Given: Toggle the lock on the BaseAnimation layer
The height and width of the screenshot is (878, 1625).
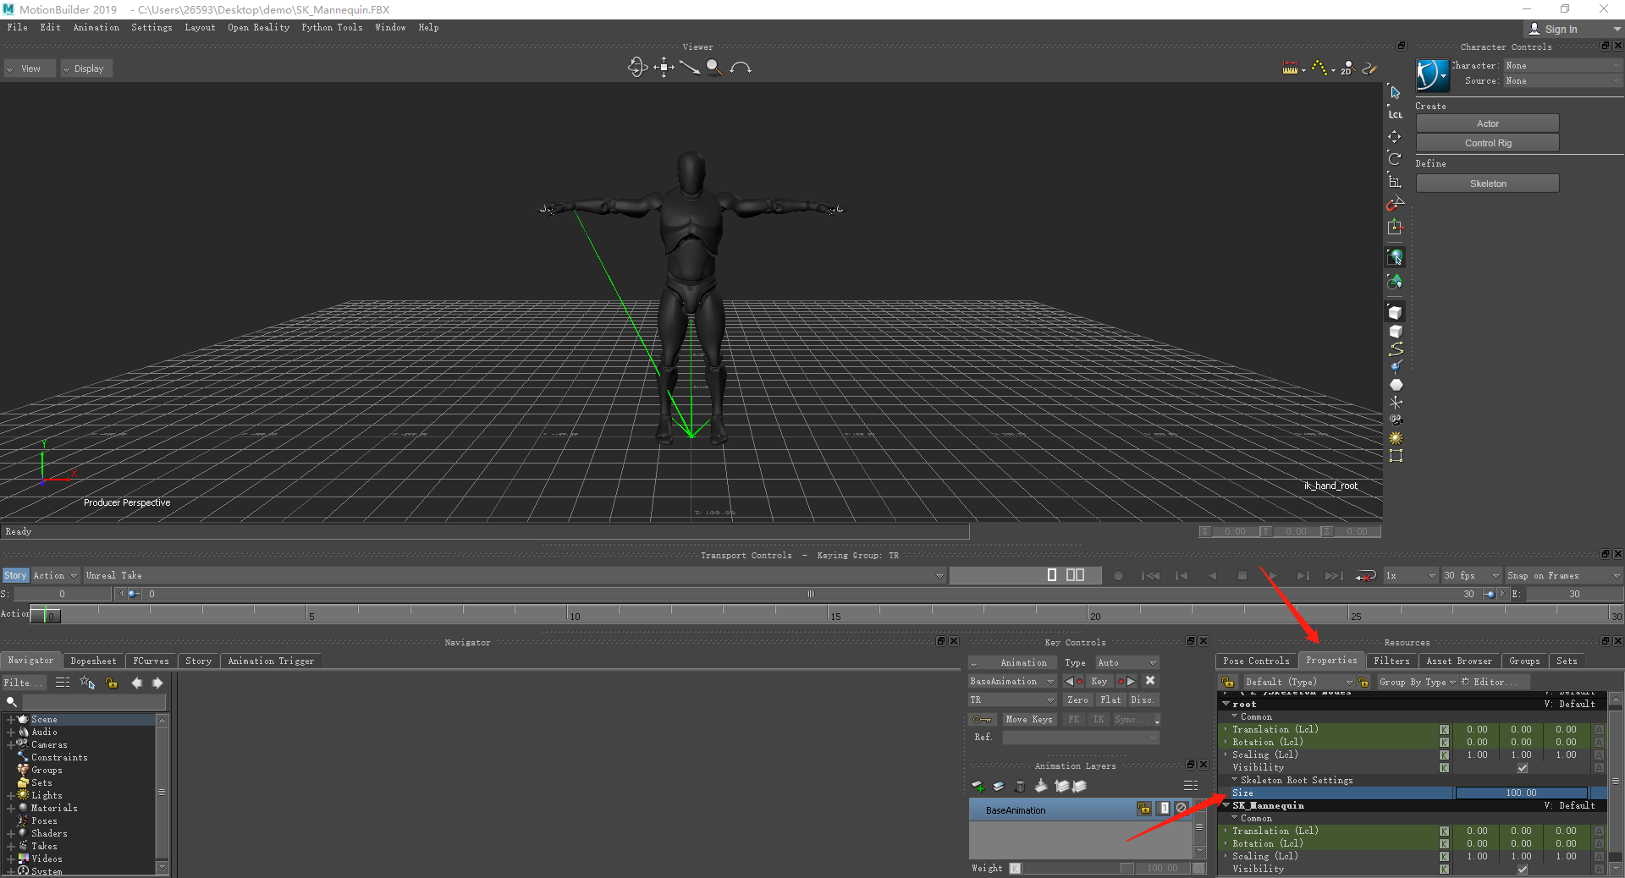Looking at the screenshot, I should coord(1144,809).
